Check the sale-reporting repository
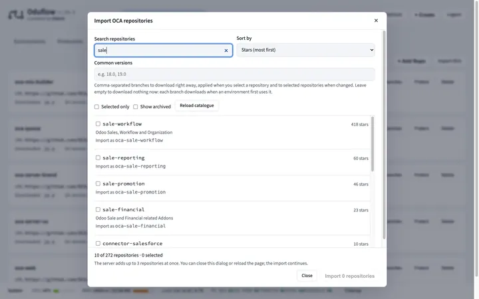This screenshot has width=479, height=299. (x=98, y=157)
